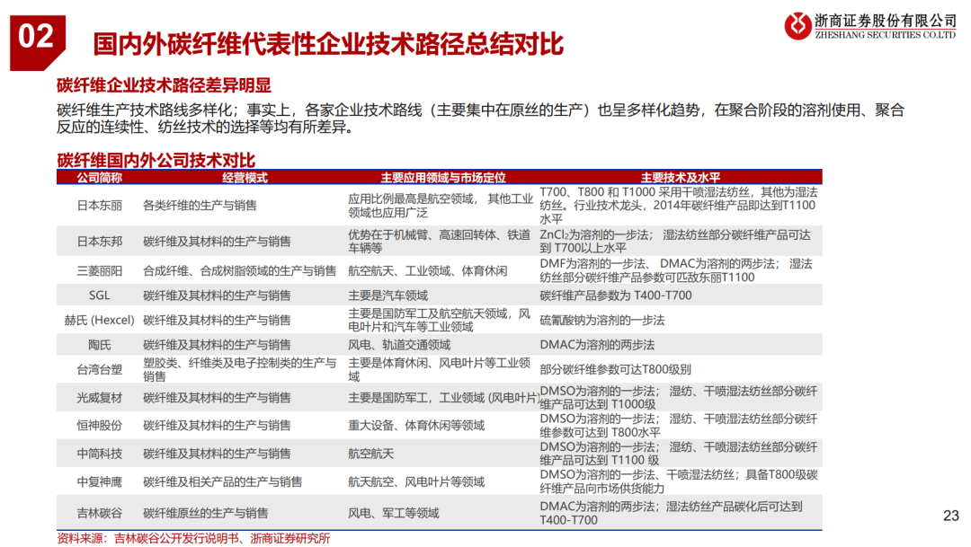Screen dimensions: 971x547
Task: Open the 资料来源 source citation link
Action: pos(192,539)
